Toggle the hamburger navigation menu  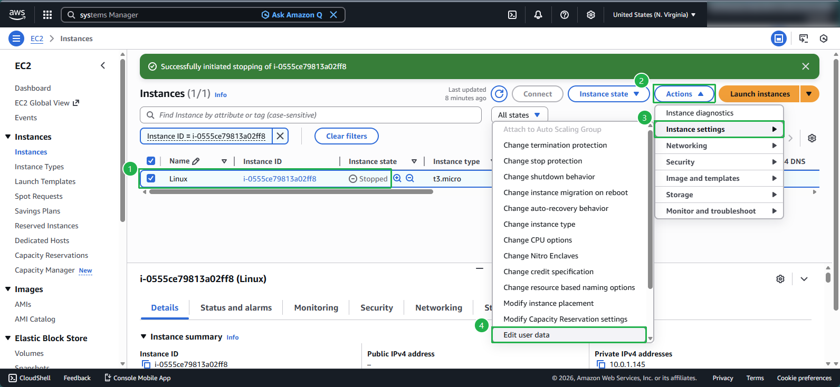click(16, 38)
